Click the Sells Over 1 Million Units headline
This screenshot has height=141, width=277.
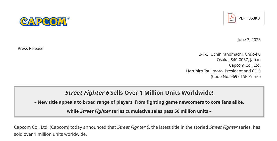pos(162,93)
